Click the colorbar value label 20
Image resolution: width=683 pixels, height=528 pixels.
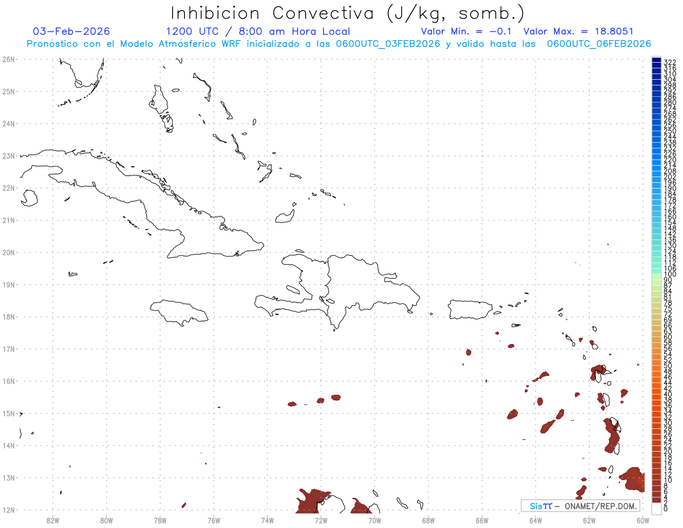click(x=668, y=452)
